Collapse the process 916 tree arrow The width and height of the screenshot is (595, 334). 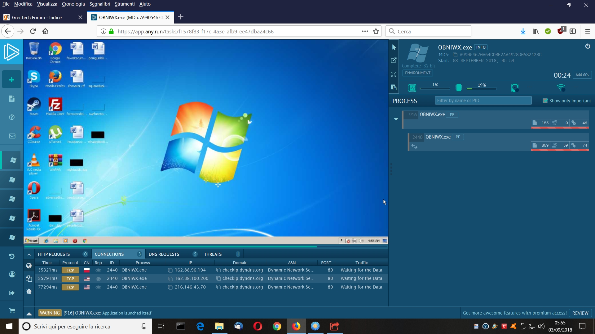[x=396, y=119]
